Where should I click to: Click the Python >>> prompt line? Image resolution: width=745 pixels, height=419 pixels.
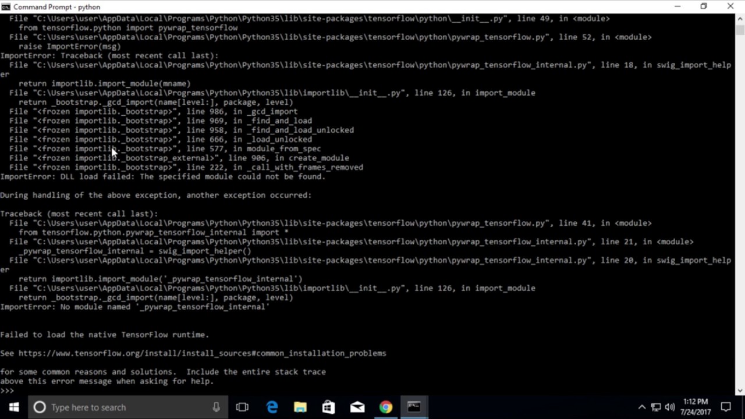(7, 390)
